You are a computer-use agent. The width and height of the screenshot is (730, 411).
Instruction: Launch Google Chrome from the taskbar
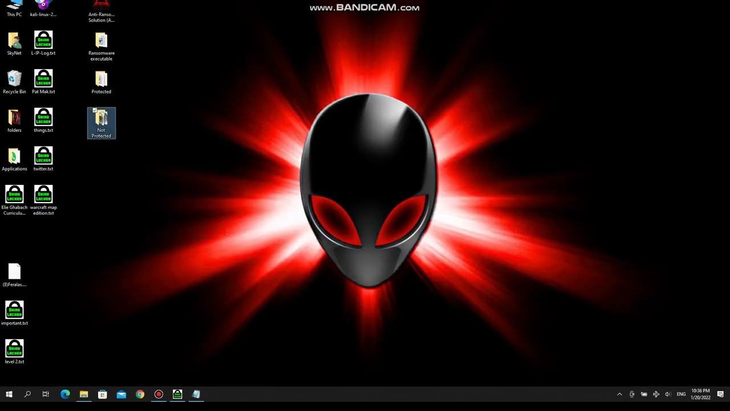pos(140,394)
